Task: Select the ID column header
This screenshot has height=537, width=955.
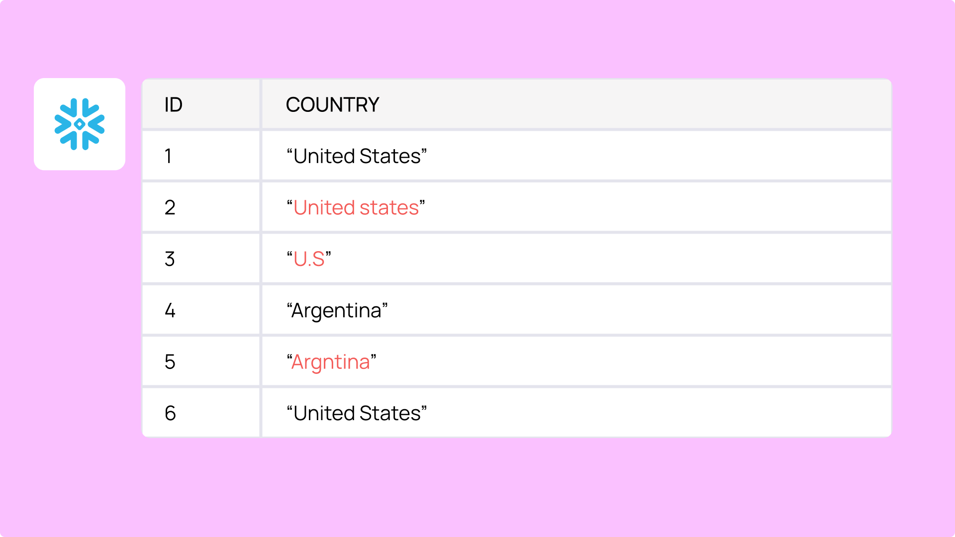Action: point(174,105)
